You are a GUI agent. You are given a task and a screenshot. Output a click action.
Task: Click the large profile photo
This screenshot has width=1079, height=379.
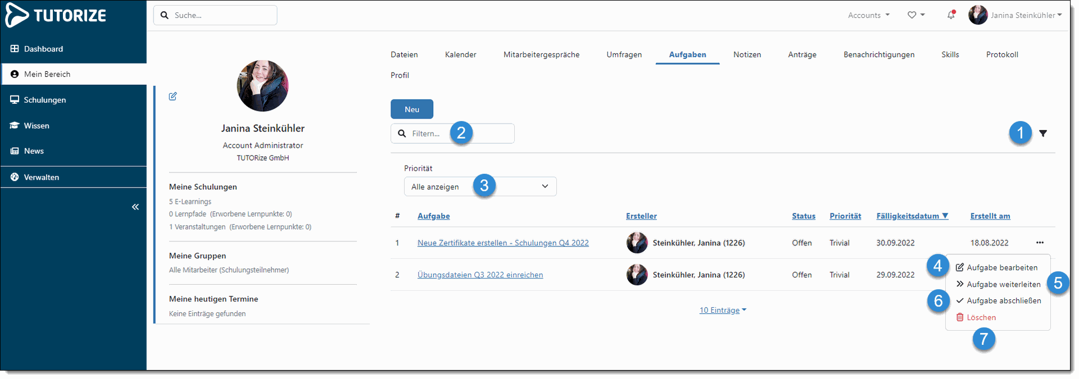pyautogui.click(x=263, y=86)
